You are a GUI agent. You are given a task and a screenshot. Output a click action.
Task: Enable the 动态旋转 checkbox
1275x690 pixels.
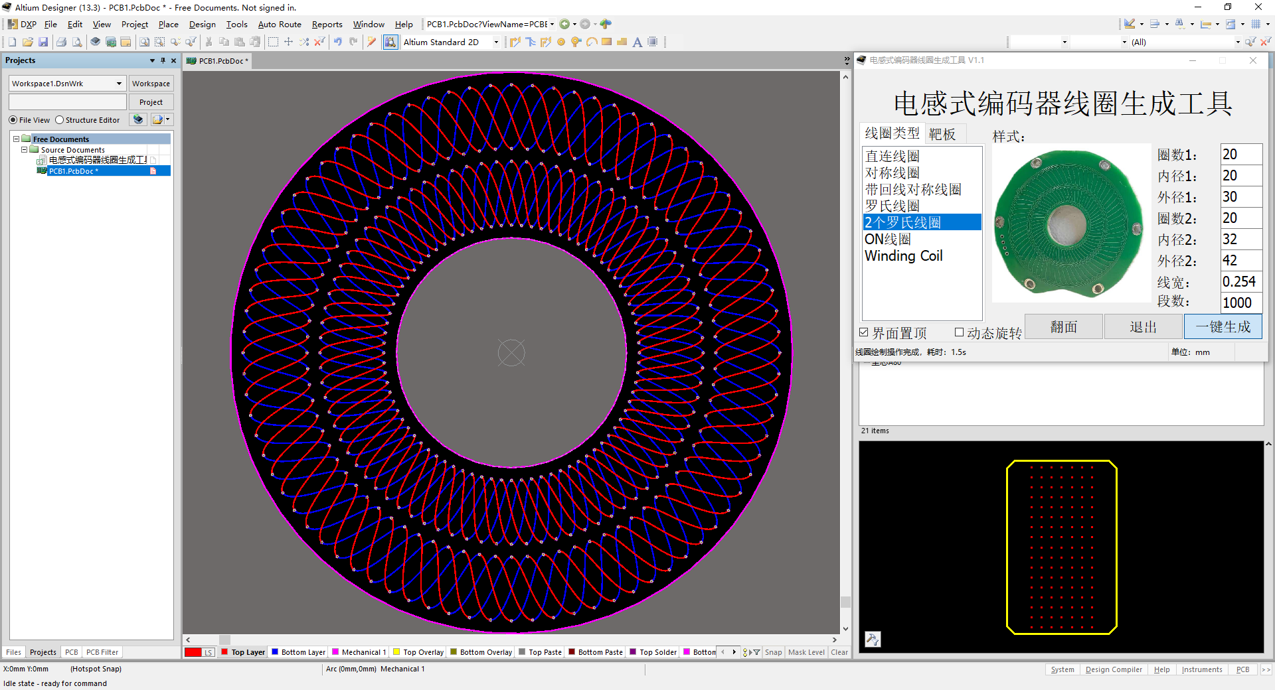point(959,332)
